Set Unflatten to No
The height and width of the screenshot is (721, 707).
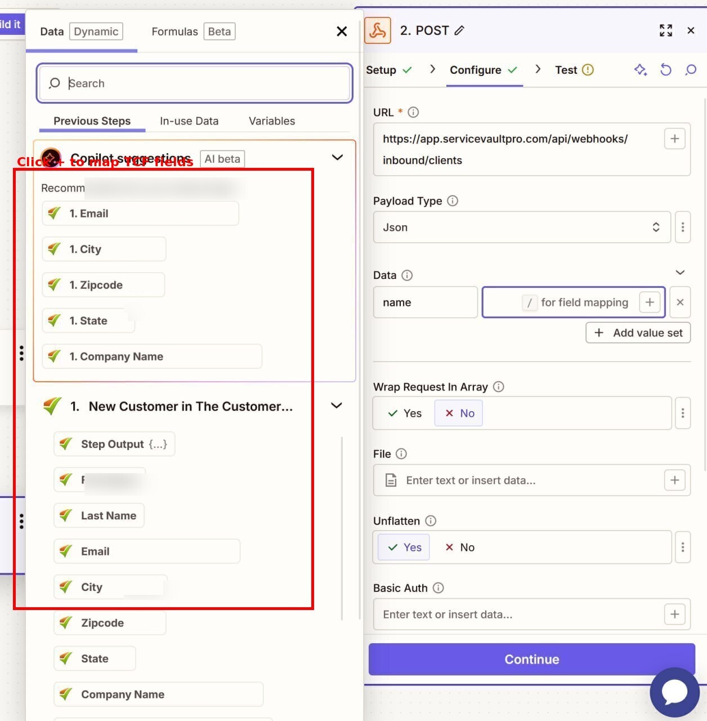(459, 547)
